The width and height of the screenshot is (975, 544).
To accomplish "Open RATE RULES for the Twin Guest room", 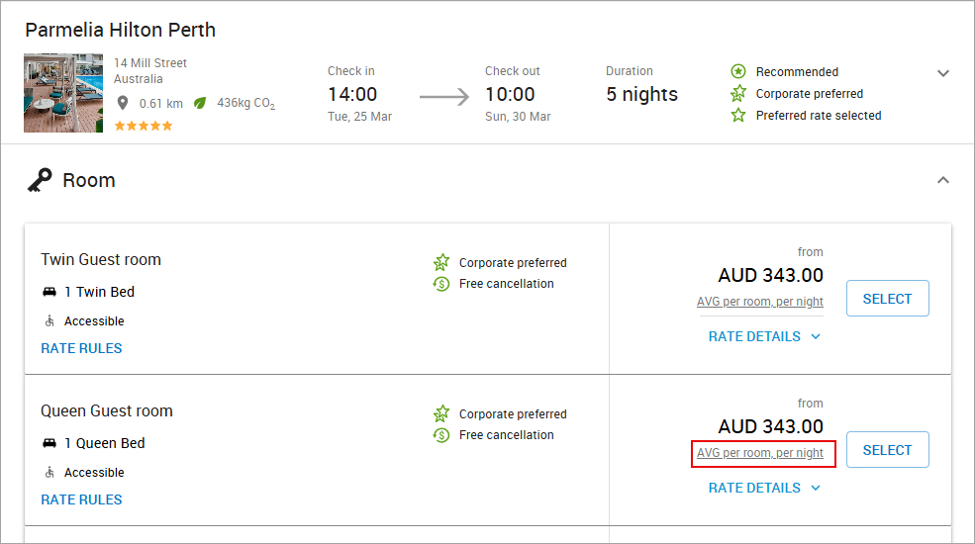I will click(x=81, y=348).
